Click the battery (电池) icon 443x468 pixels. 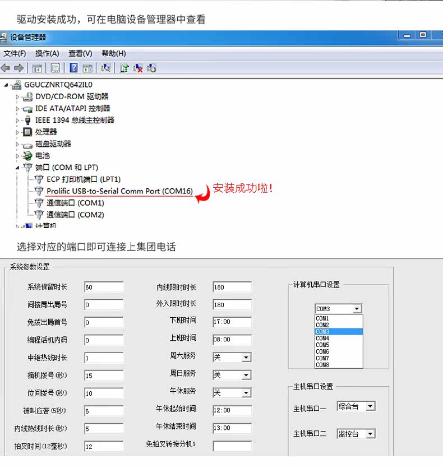click(27, 155)
